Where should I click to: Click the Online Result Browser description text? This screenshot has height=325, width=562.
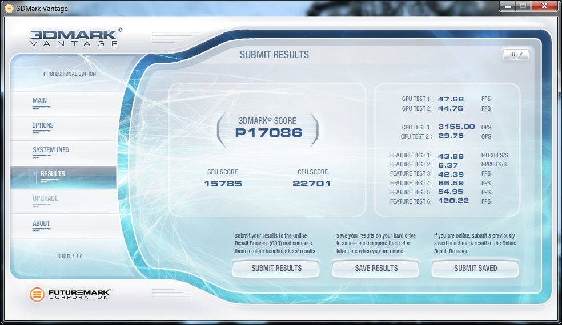pos(275,243)
